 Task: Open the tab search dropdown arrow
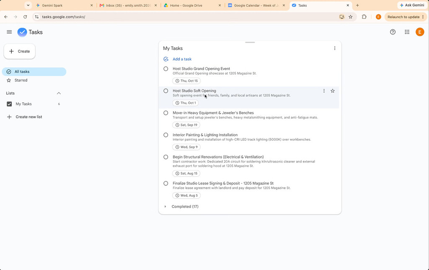(28, 5)
